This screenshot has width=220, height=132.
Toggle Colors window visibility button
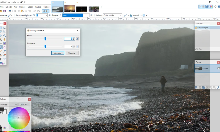[211, 7]
